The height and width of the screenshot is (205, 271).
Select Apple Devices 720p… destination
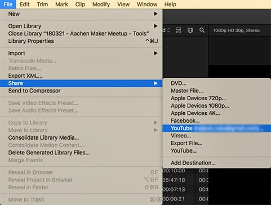tap(217, 99)
